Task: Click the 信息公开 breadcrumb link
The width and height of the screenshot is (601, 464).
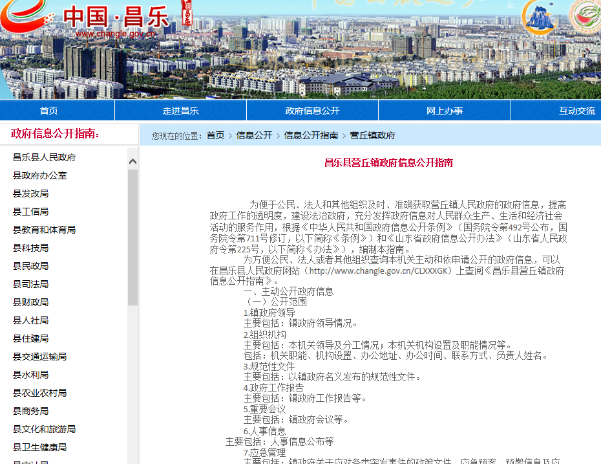Action: [254, 135]
